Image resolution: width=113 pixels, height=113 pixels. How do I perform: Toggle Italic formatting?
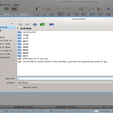(x=44, y=14)
